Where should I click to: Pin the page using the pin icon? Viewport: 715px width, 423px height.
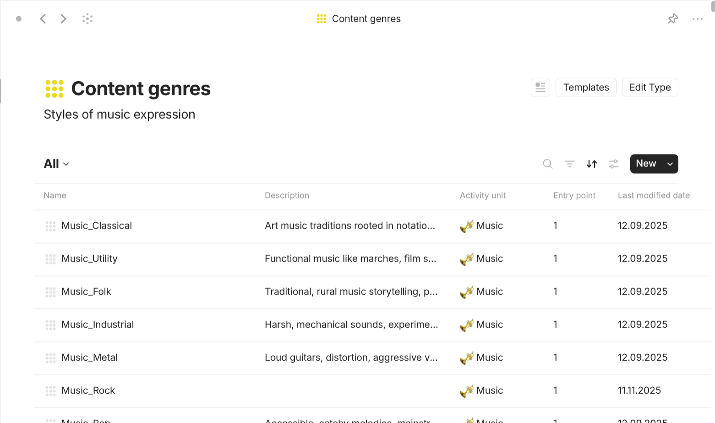click(x=673, y=18)
